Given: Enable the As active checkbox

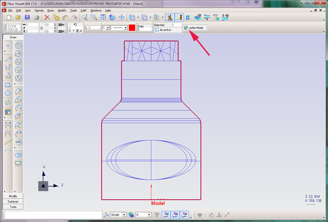Looking at the screenshot, I should tap(157, 30).
